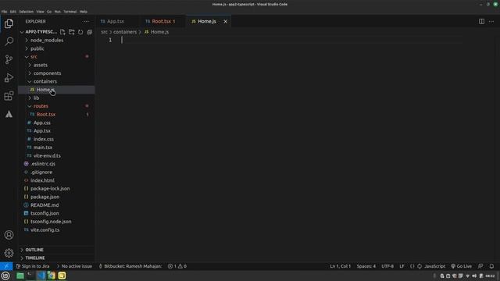Viewport: 500px width, 281px height.
Task: Open the File menu
Action: [x=4, y=12]
